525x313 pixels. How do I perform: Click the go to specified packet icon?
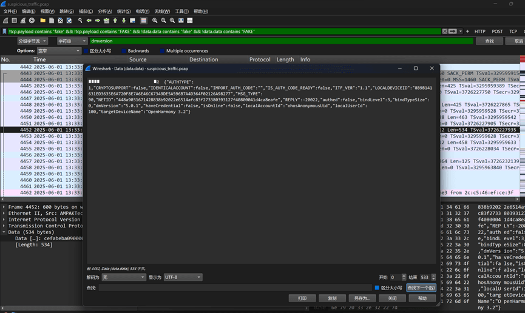click(106, 21)
